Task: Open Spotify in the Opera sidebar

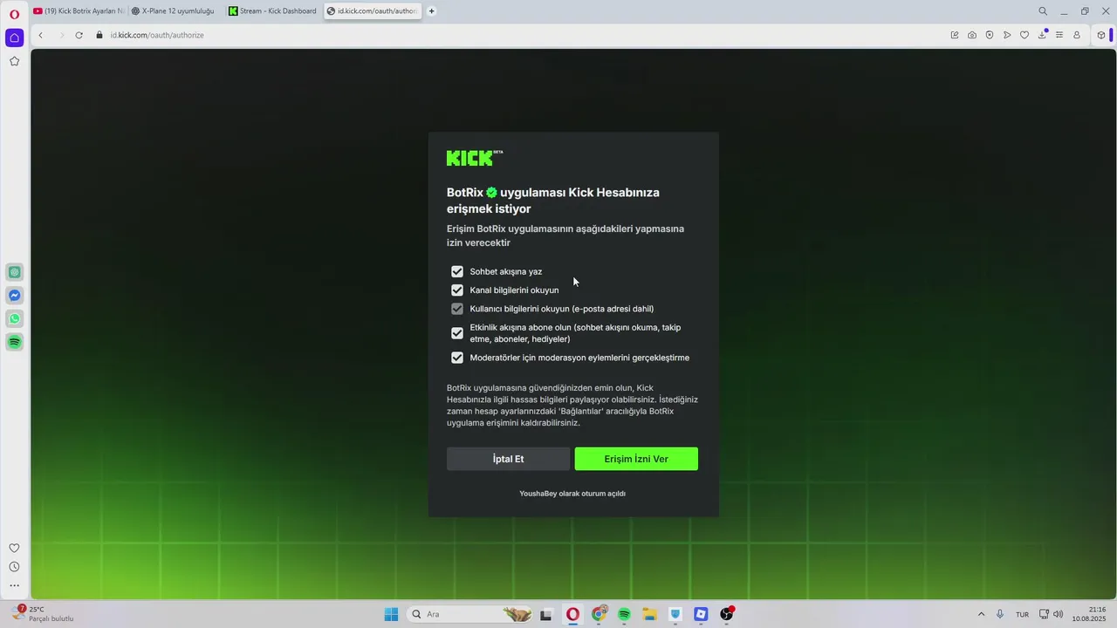Action: [15, 343]
